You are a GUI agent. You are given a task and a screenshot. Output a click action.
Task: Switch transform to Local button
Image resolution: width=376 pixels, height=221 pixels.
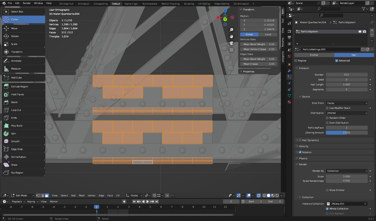click(268, 34)
